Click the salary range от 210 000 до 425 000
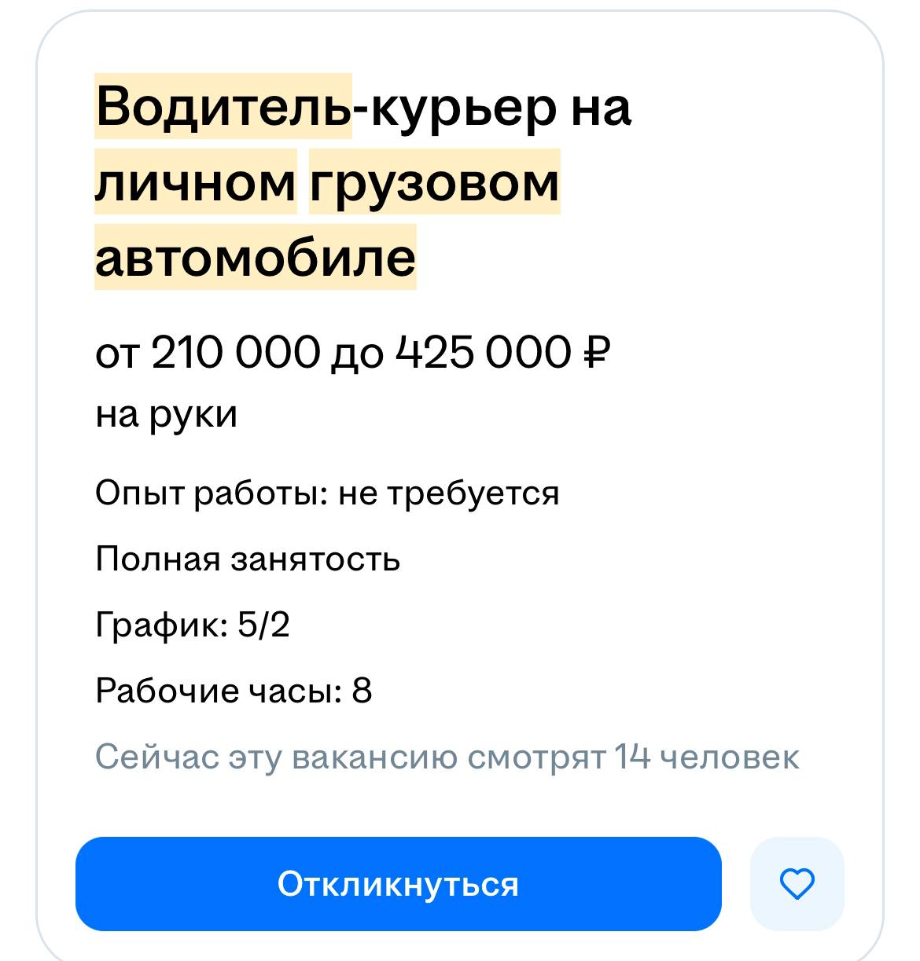 click(x=352, y=352)
